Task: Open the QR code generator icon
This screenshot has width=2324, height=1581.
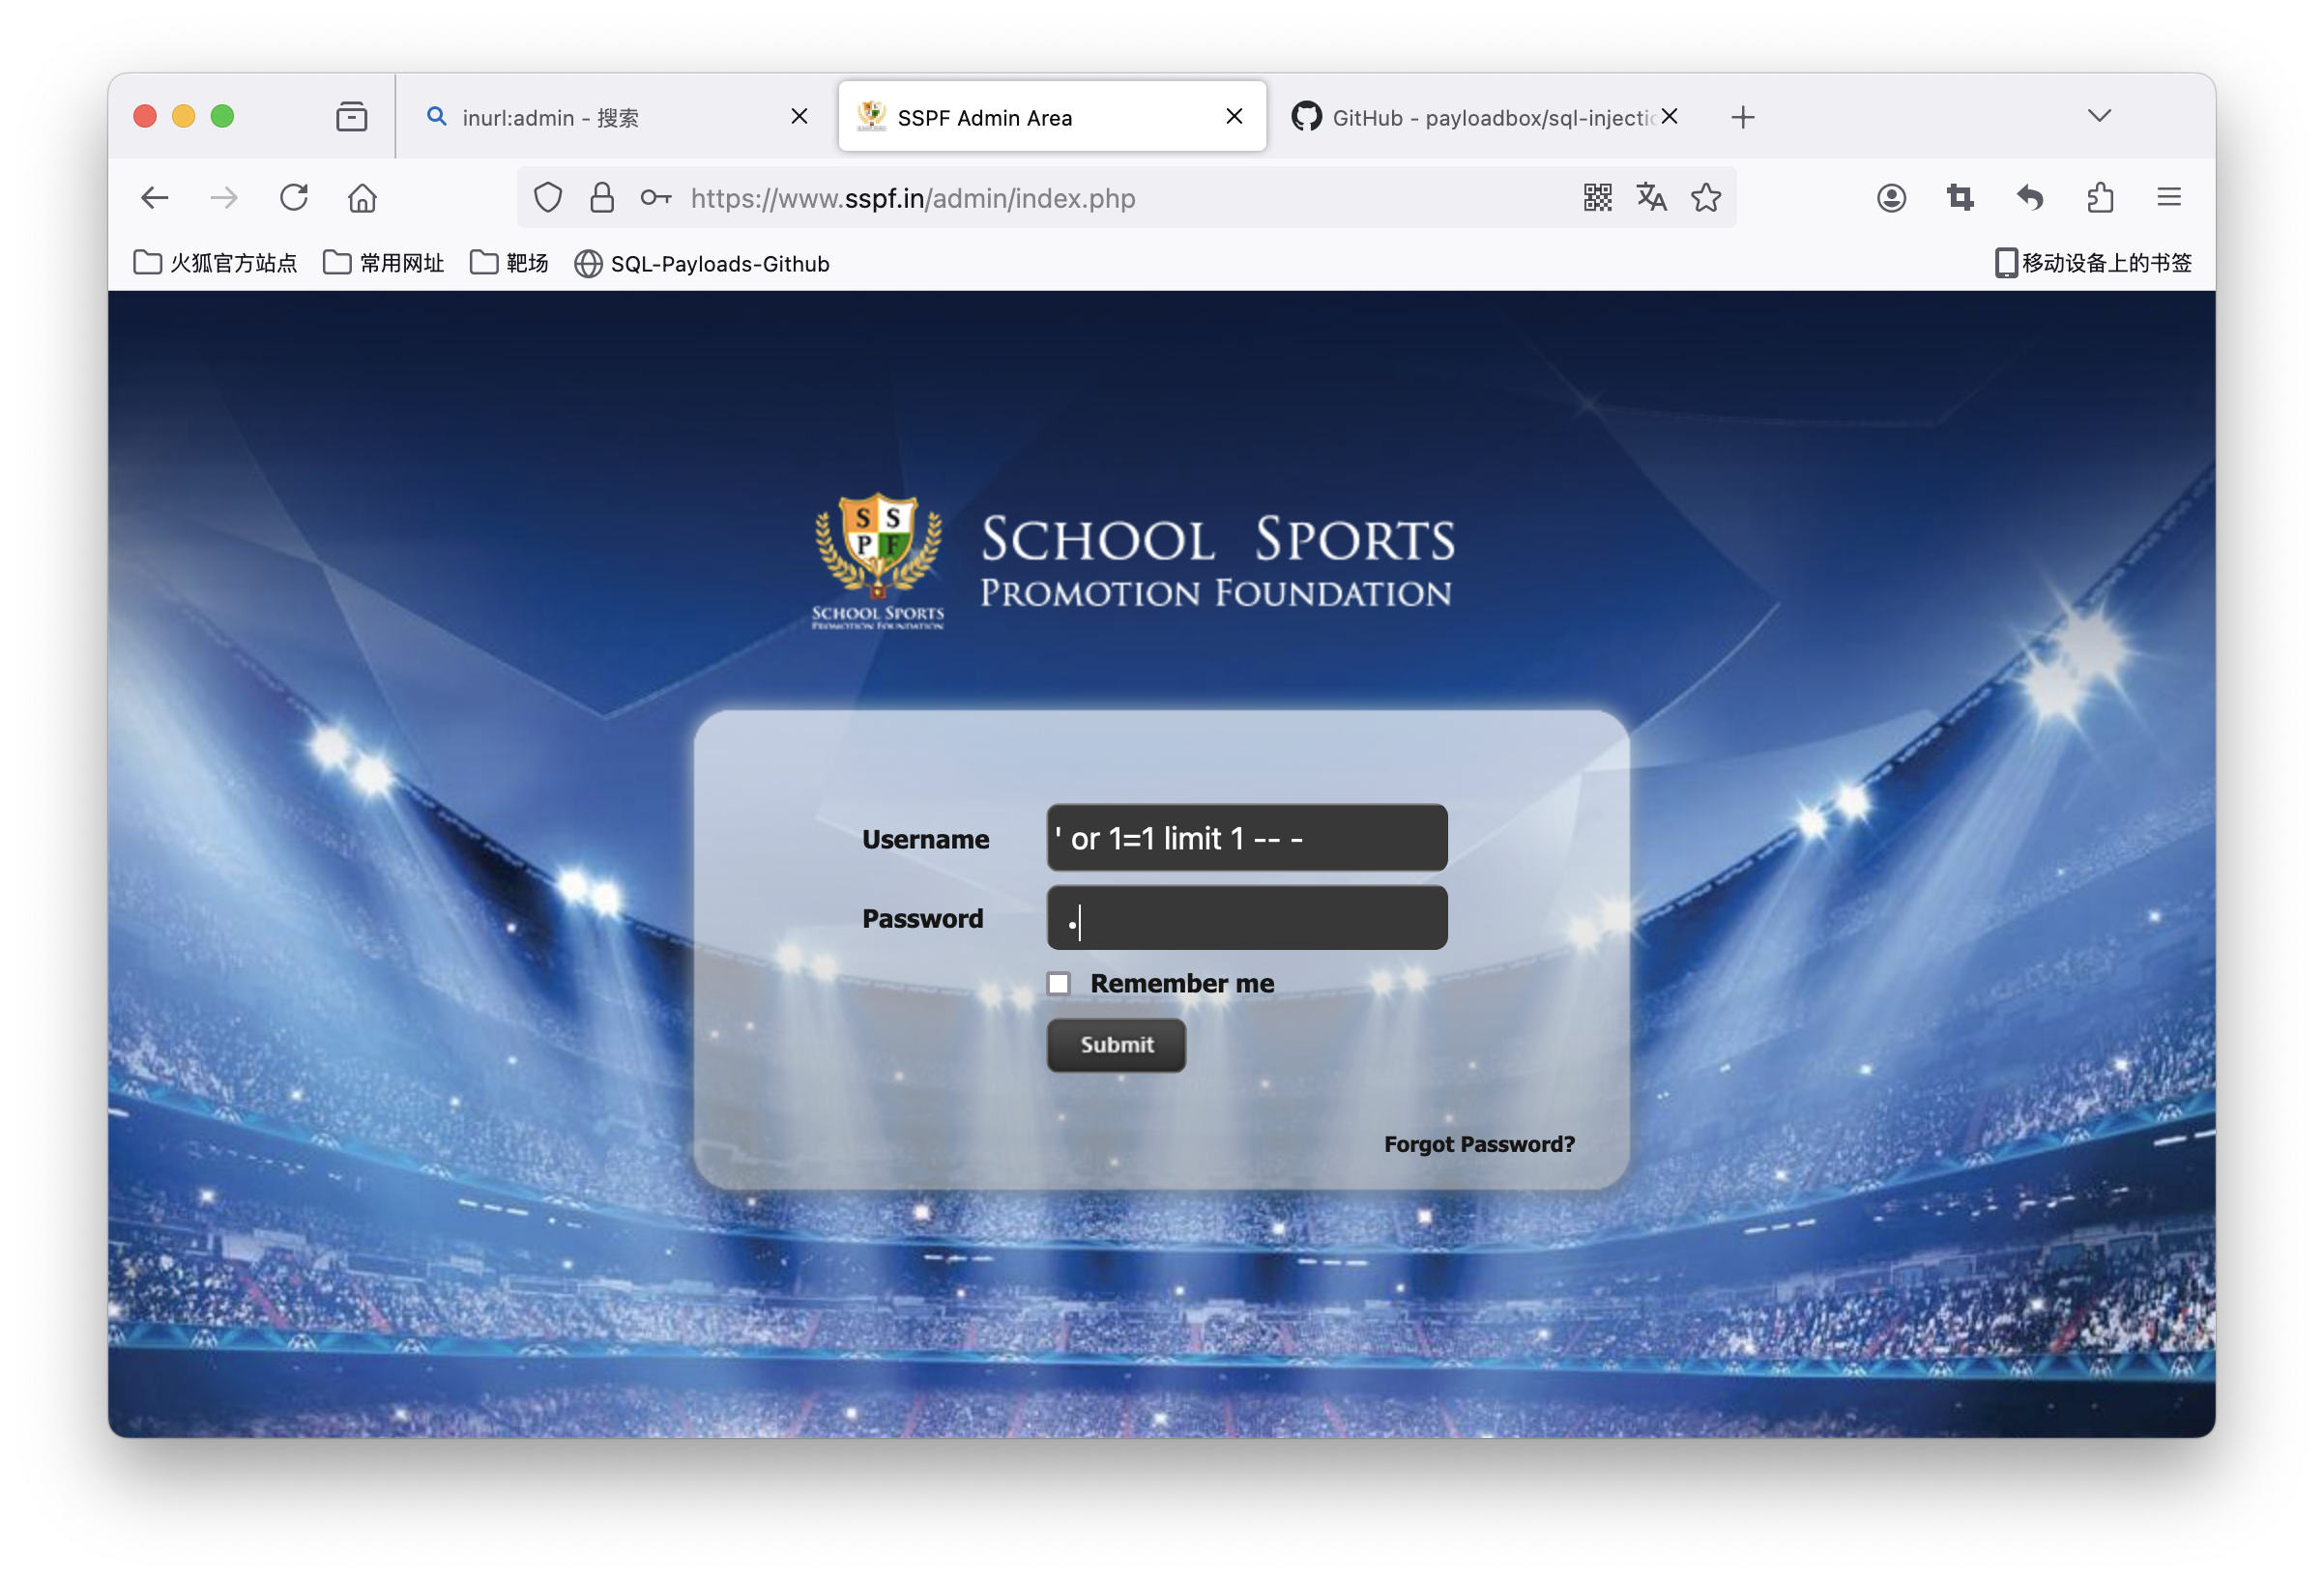Action: pyautogui.click(x=1597, y=198)
